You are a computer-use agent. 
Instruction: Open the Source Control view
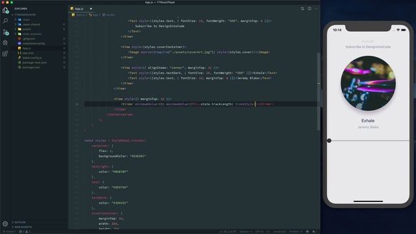5,32
